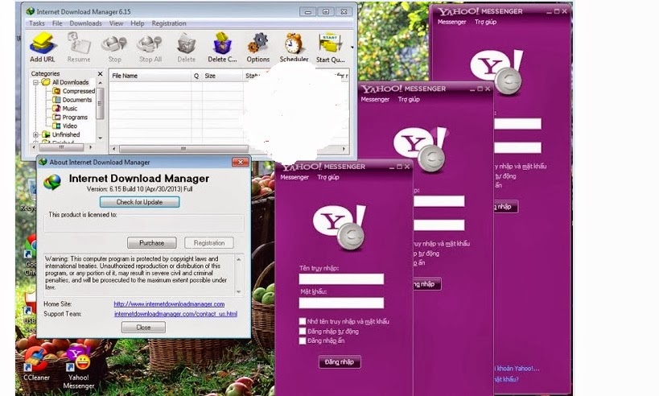Open Trợ giúp menu in middle Yahoo window
The width and height of the screenshot is (659, 396).
tap(409, 100)
